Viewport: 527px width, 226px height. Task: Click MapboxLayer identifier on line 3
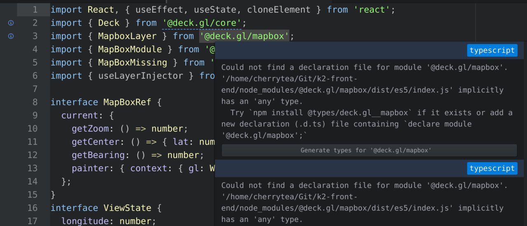pyautogui.click(x=127, y=36)
